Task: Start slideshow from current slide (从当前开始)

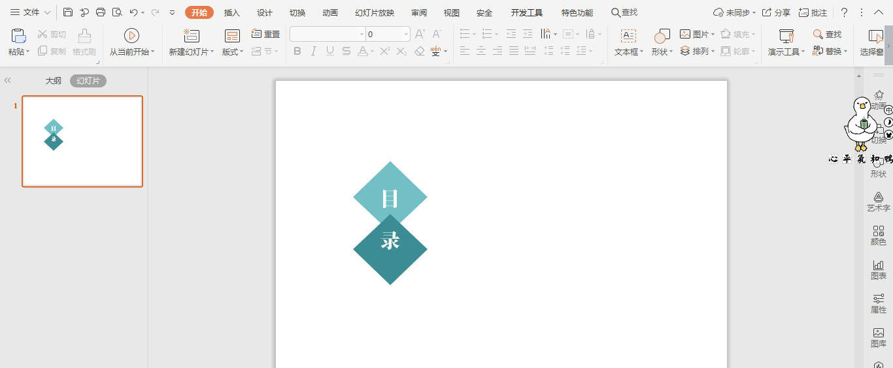Action: [x=131, y=42]
